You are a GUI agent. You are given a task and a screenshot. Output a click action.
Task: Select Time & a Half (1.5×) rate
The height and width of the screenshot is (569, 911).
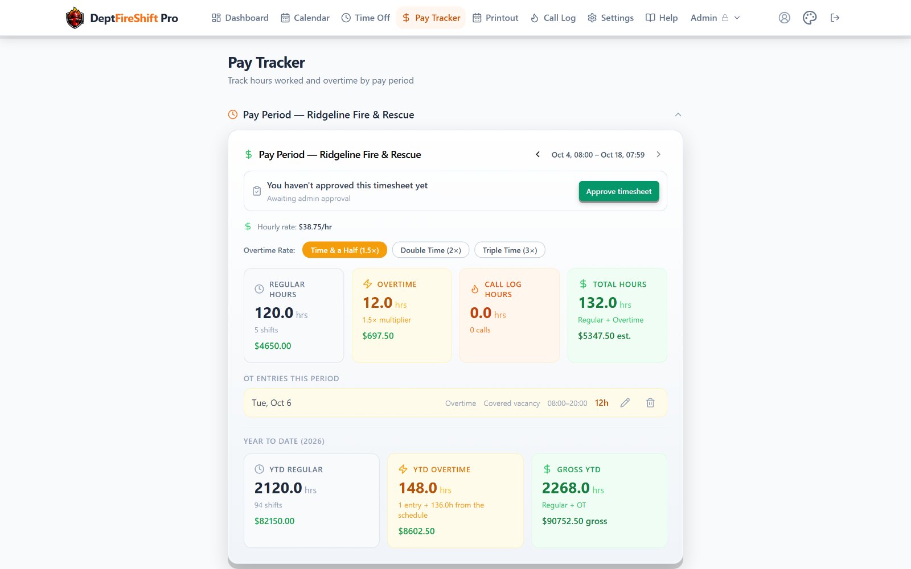344,250
